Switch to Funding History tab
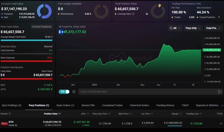Image resolution: width=224 pixels, height=132 pixels. point(165,105)
